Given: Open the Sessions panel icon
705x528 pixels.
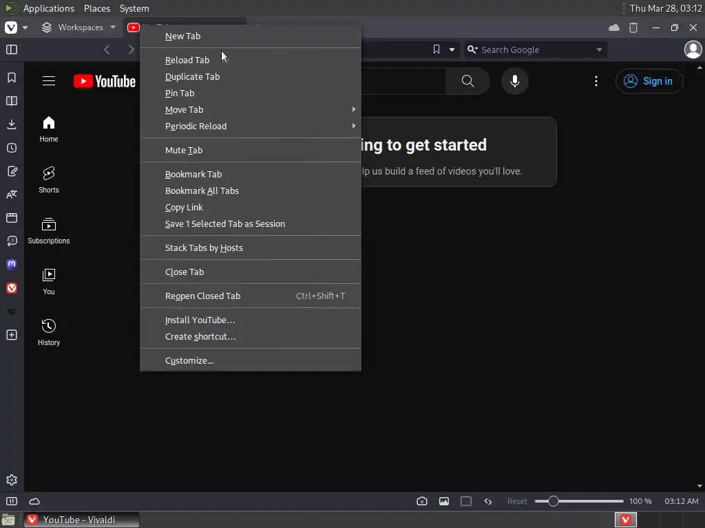Looking at the screenshot, I should click(x=12, y=241).
